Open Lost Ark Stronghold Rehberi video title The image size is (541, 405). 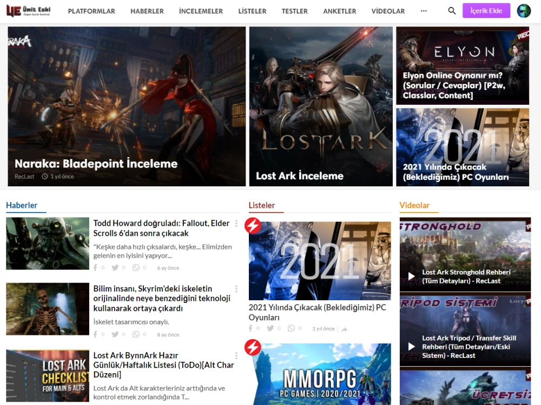click(x=466, y=276)
